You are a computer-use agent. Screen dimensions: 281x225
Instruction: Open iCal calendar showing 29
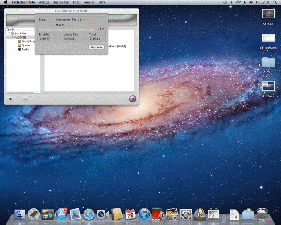pos(130,214)
